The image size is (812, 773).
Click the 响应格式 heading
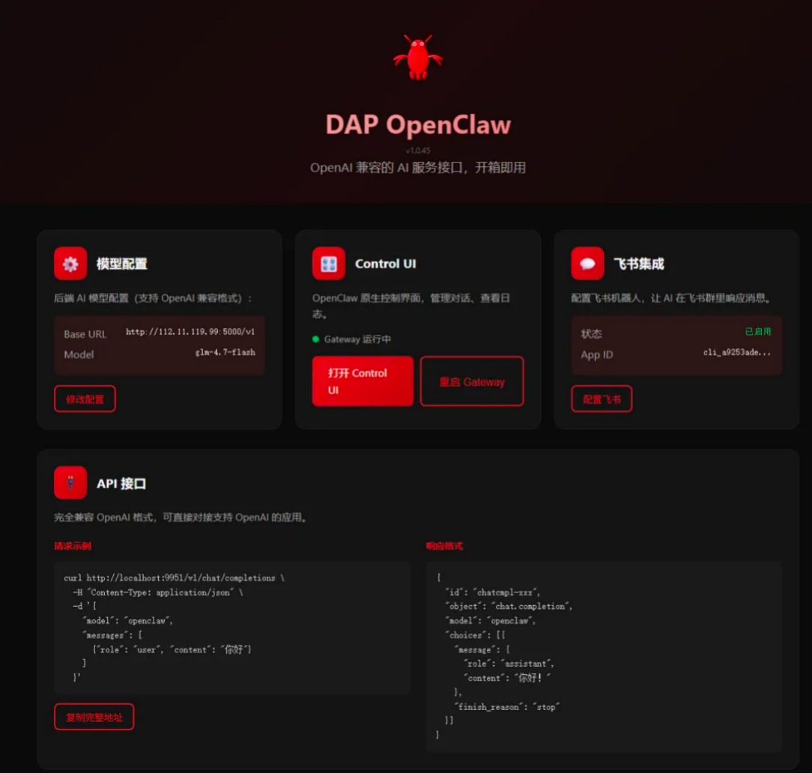point(444,546)
